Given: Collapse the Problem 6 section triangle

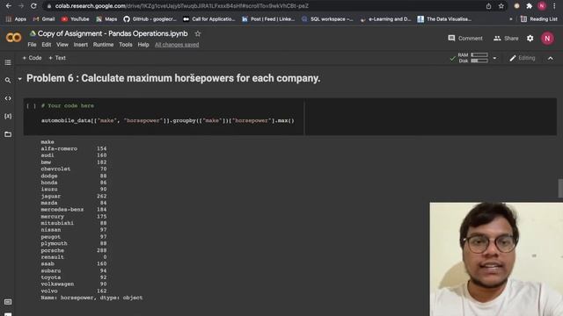Looking at the screenshot, I should [x=19, y=79].
